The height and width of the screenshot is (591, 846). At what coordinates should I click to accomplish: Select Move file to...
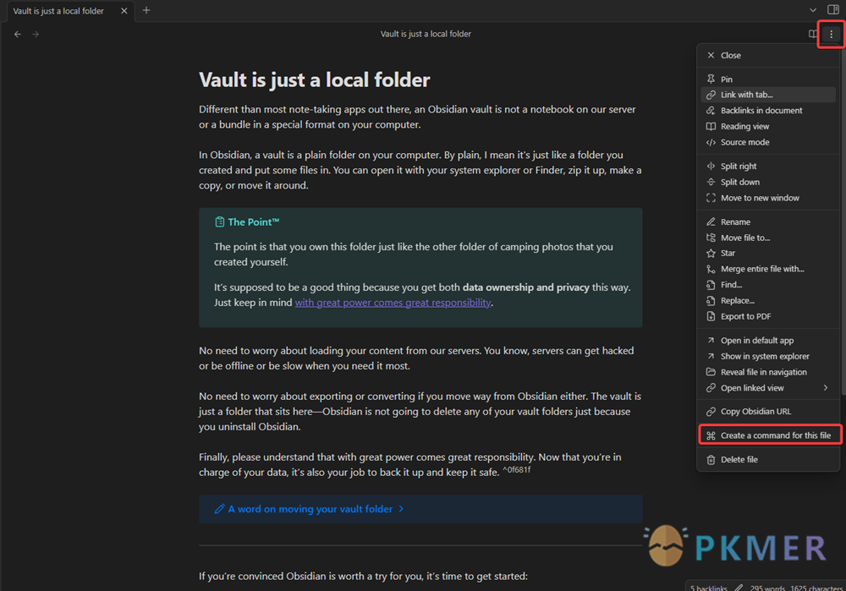coord(768,238)
